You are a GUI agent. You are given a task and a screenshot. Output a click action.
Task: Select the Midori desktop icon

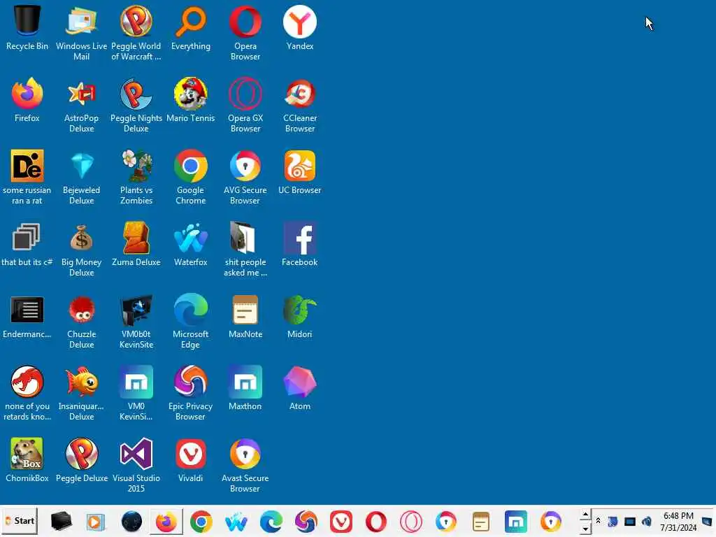point(299,317)
